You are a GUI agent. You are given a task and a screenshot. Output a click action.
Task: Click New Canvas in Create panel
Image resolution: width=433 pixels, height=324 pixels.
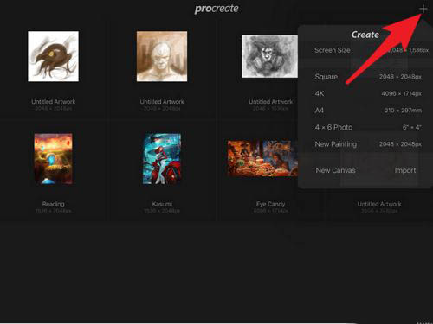(x=335, y=170)
